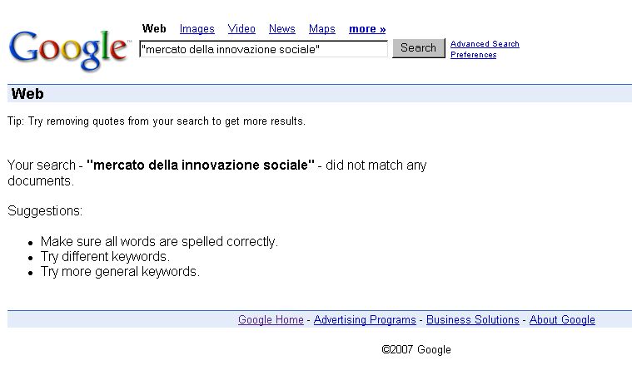632x385 pixels.
Task: Expand the more » services menu
Action: coord(367,29)
